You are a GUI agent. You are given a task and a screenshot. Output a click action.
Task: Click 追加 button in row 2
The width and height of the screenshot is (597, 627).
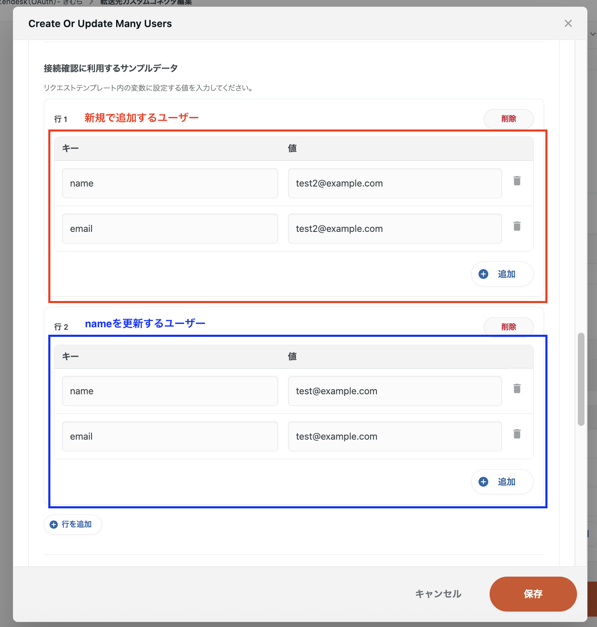(x=502, y=482)
